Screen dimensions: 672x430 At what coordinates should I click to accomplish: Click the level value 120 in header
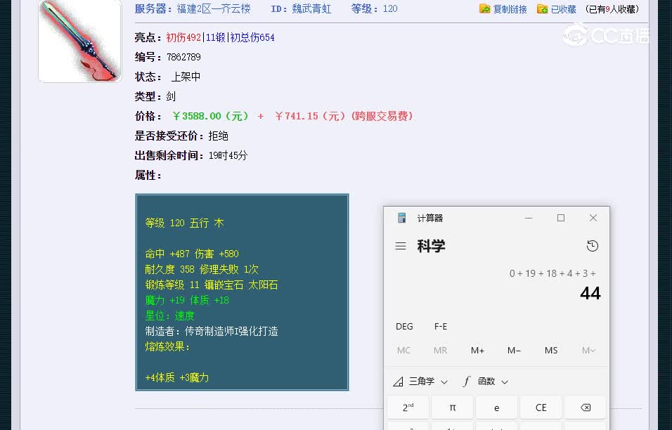click(x=390, y=8)
